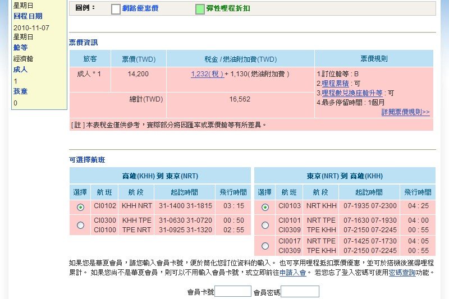The image size is (449, 299).
Task: Open the 密碼查詢 password lookup link
Action: tap(402, 273)
